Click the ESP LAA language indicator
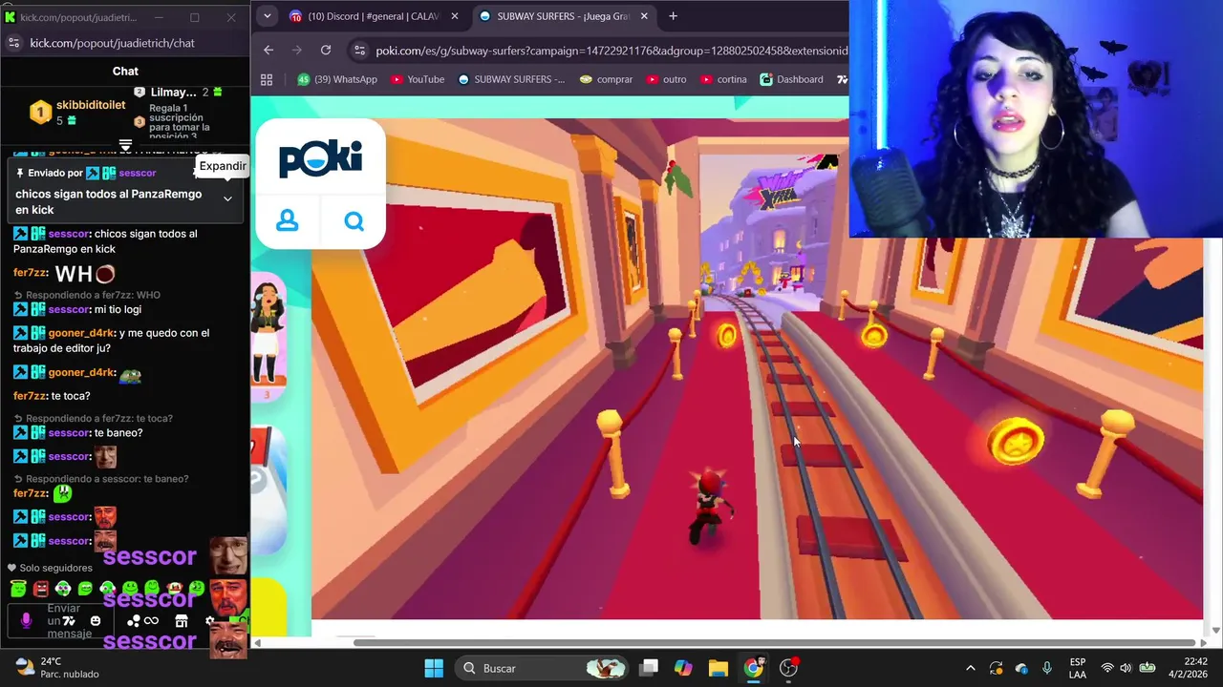This screenshot has height=687, width=1223. point(1078,668)
